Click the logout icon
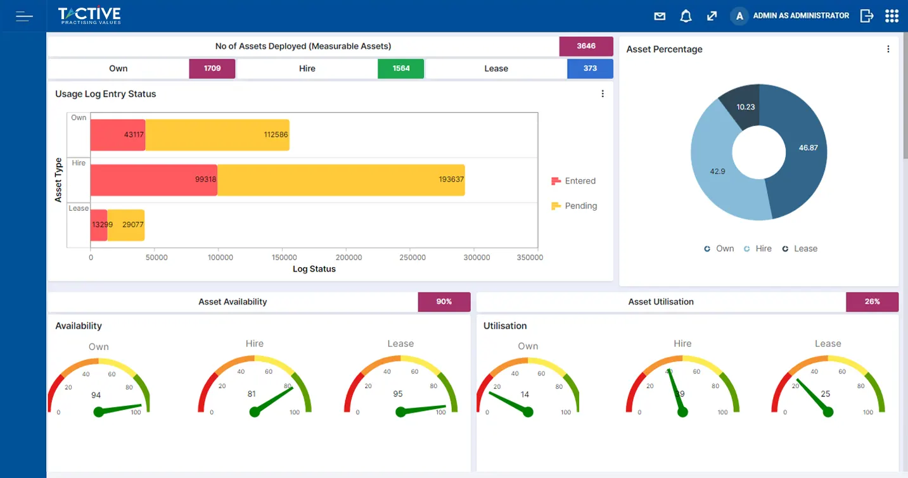Screen dimensions: 908x478 (866, 16)
